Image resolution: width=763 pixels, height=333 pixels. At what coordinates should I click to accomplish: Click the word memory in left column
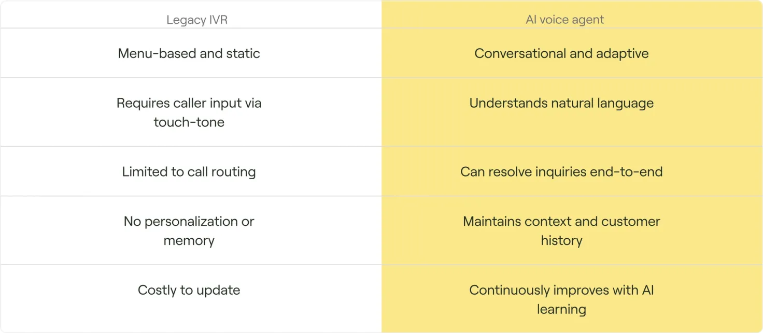click(x=189, y=240)
